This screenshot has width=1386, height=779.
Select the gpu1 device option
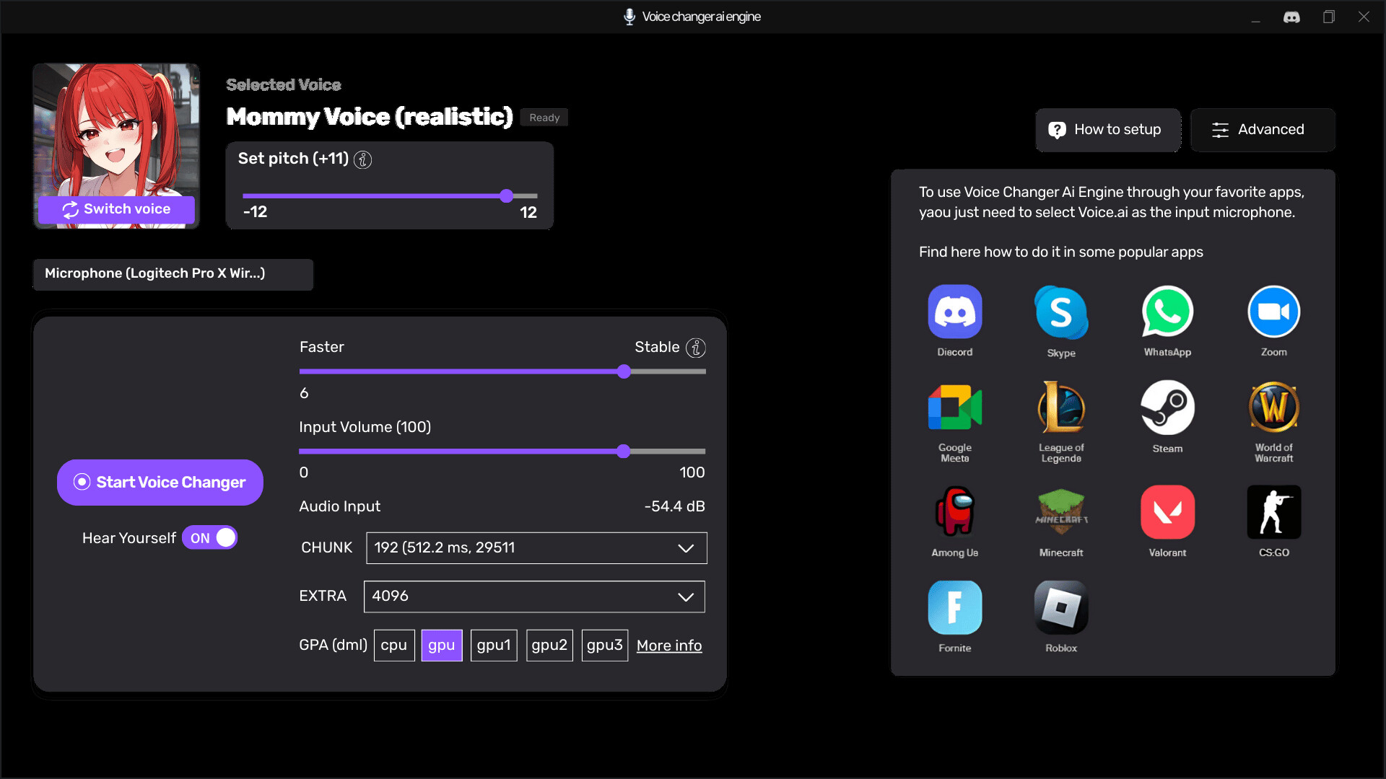pos(493,645)
